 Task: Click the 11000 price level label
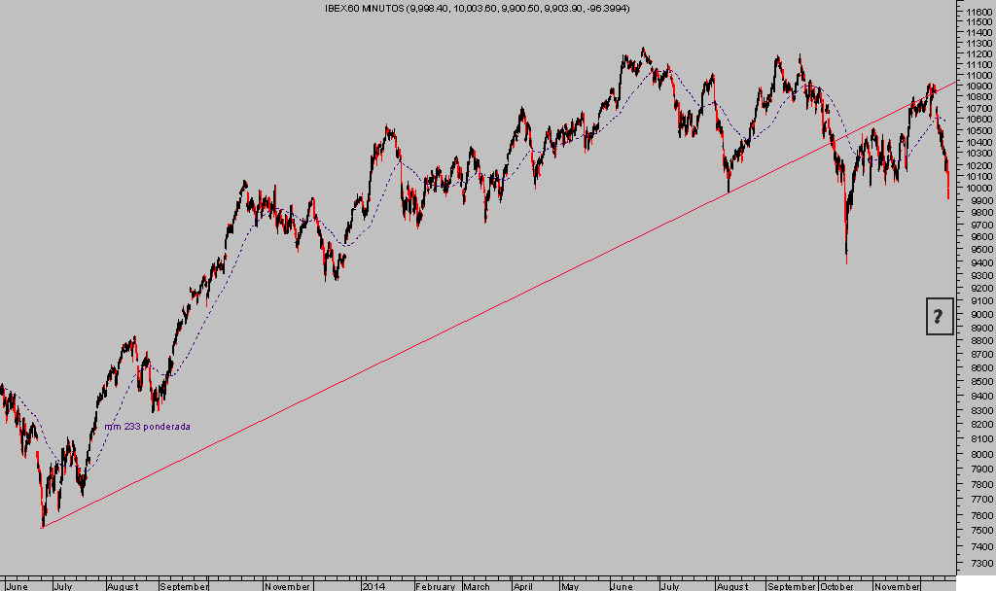[974, 80]
